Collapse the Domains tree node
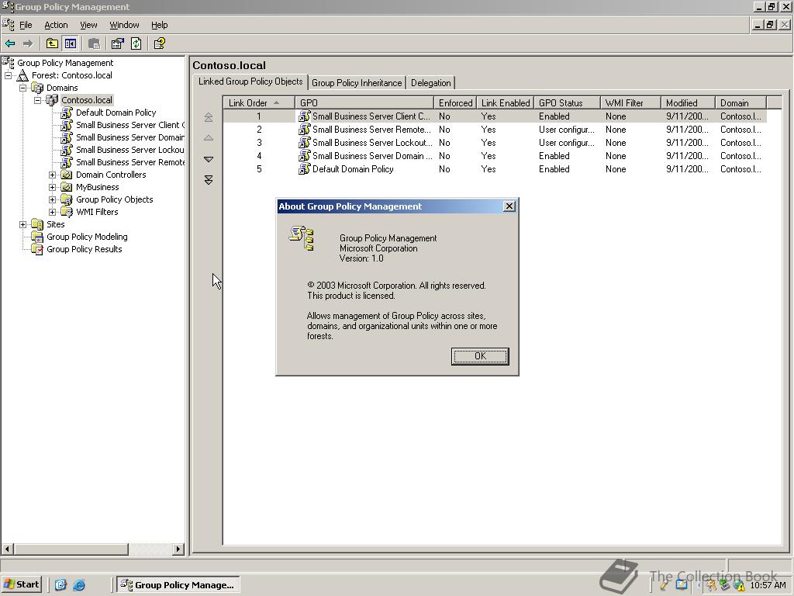Screen dimensions: 794x596 pyautogui.click(x=22, y=88)
